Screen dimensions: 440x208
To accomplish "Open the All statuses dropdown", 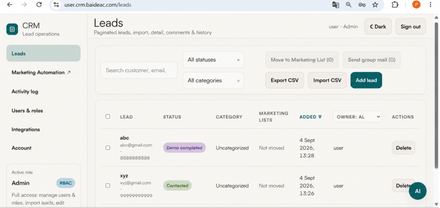I will (214, 59).
